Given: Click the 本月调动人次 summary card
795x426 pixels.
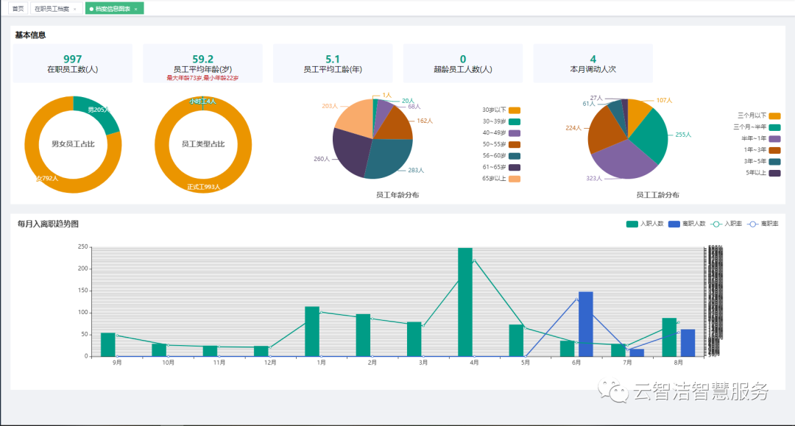Looking at the screenshot, I should tap(593, 63).
